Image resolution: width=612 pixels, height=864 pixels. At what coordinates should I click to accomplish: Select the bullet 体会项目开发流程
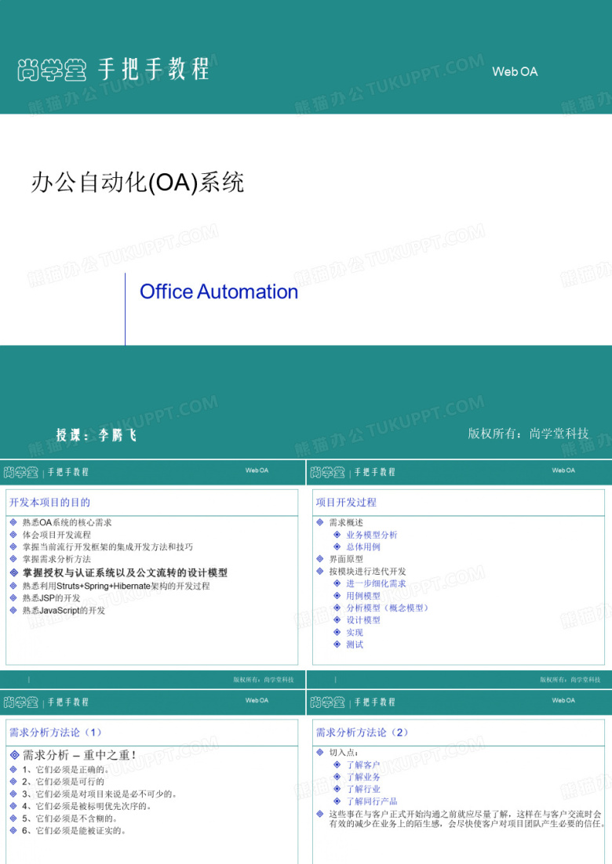pos(56,535)
